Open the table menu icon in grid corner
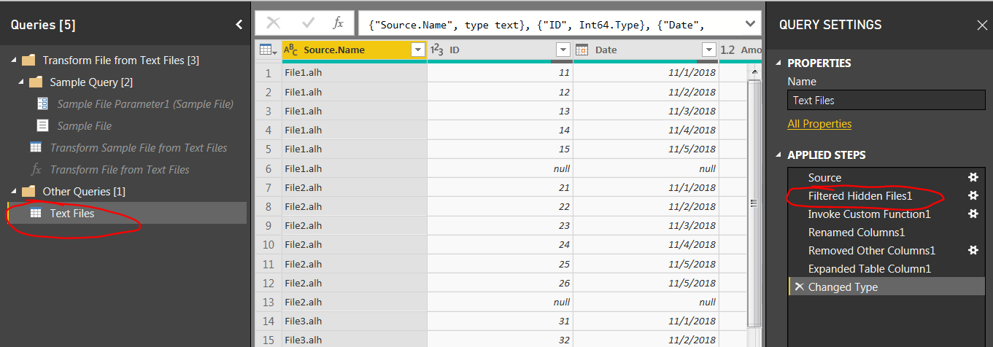The height and width of the screenshot is (347, 993). (x=268, y=50)
